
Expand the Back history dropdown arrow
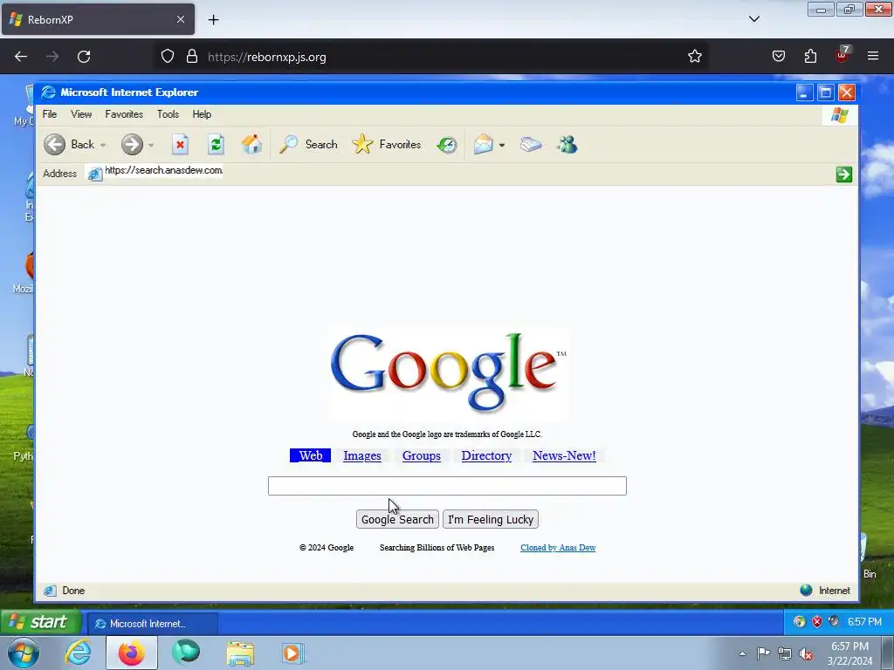pyautogui.click(x=103, y=146)
